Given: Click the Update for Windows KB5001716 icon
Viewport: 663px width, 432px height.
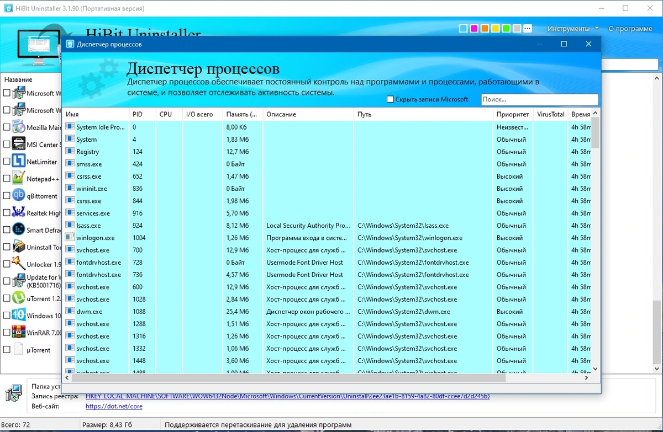Looking at the screenshot, I should (19, 281).
